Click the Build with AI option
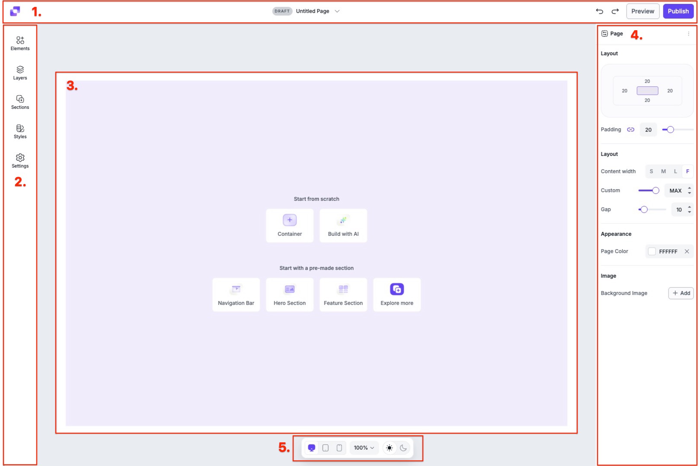Image resolution: width=700 pixels, height=466 pixels. (343, 225)
